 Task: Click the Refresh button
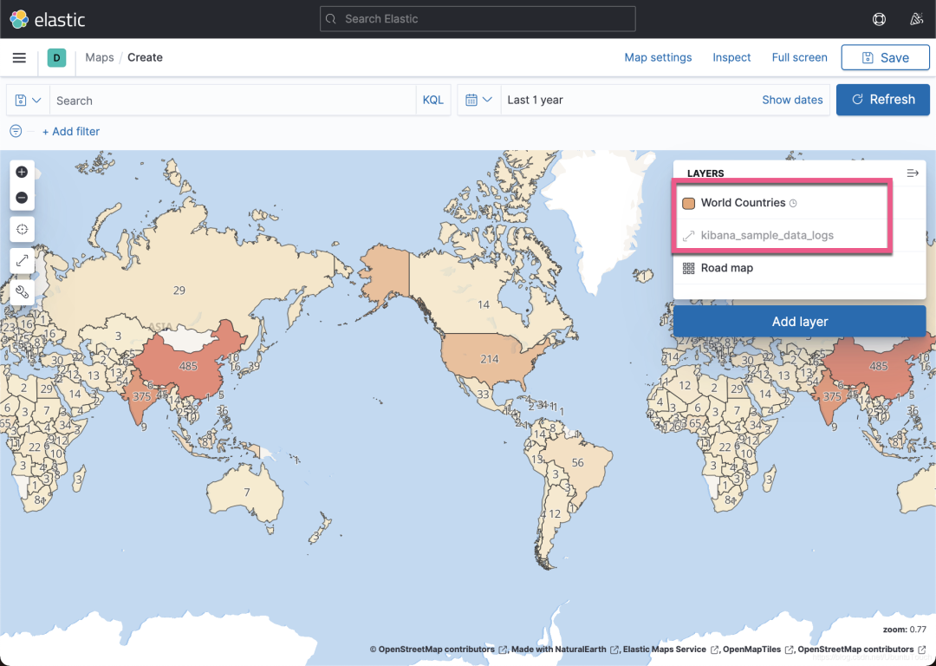point(883,100)
